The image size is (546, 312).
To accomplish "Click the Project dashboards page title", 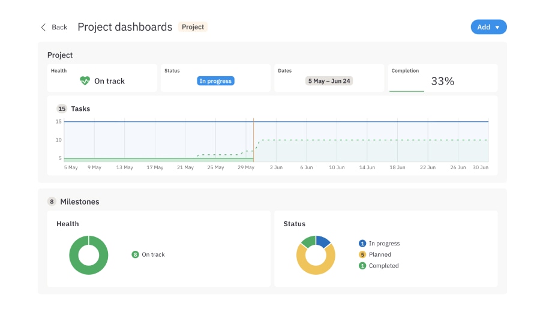I will click(125, 27).
